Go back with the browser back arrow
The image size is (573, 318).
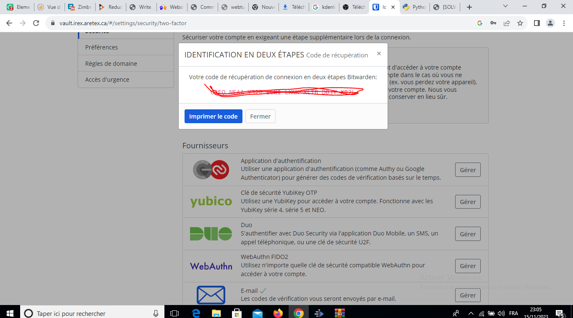coord(9,23)
